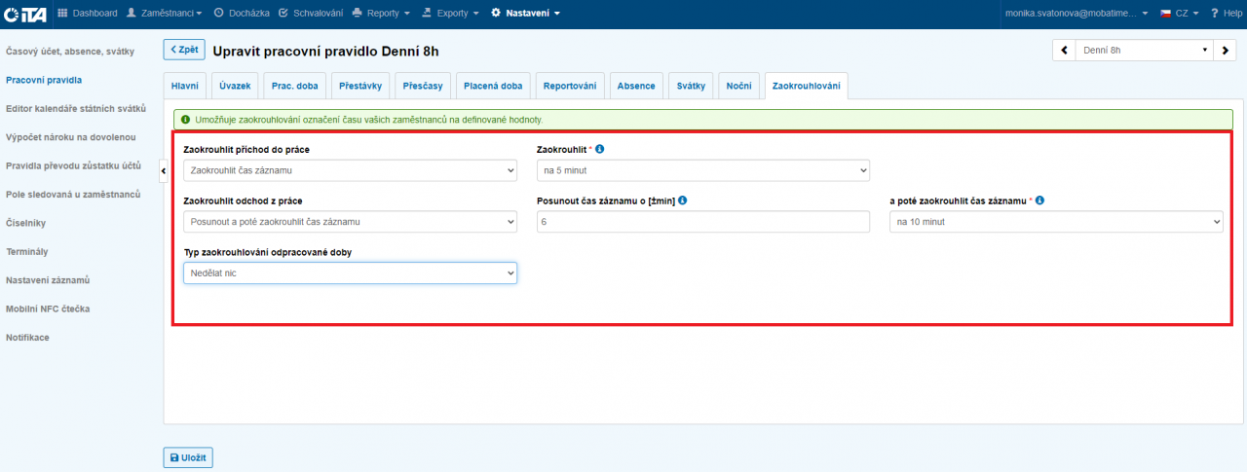Go to previous work rule arrow
1247x472 pixels.
(1063, 50)
